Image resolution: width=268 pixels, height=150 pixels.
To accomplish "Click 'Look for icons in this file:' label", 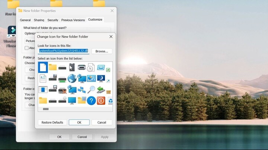I will point(54,46).
